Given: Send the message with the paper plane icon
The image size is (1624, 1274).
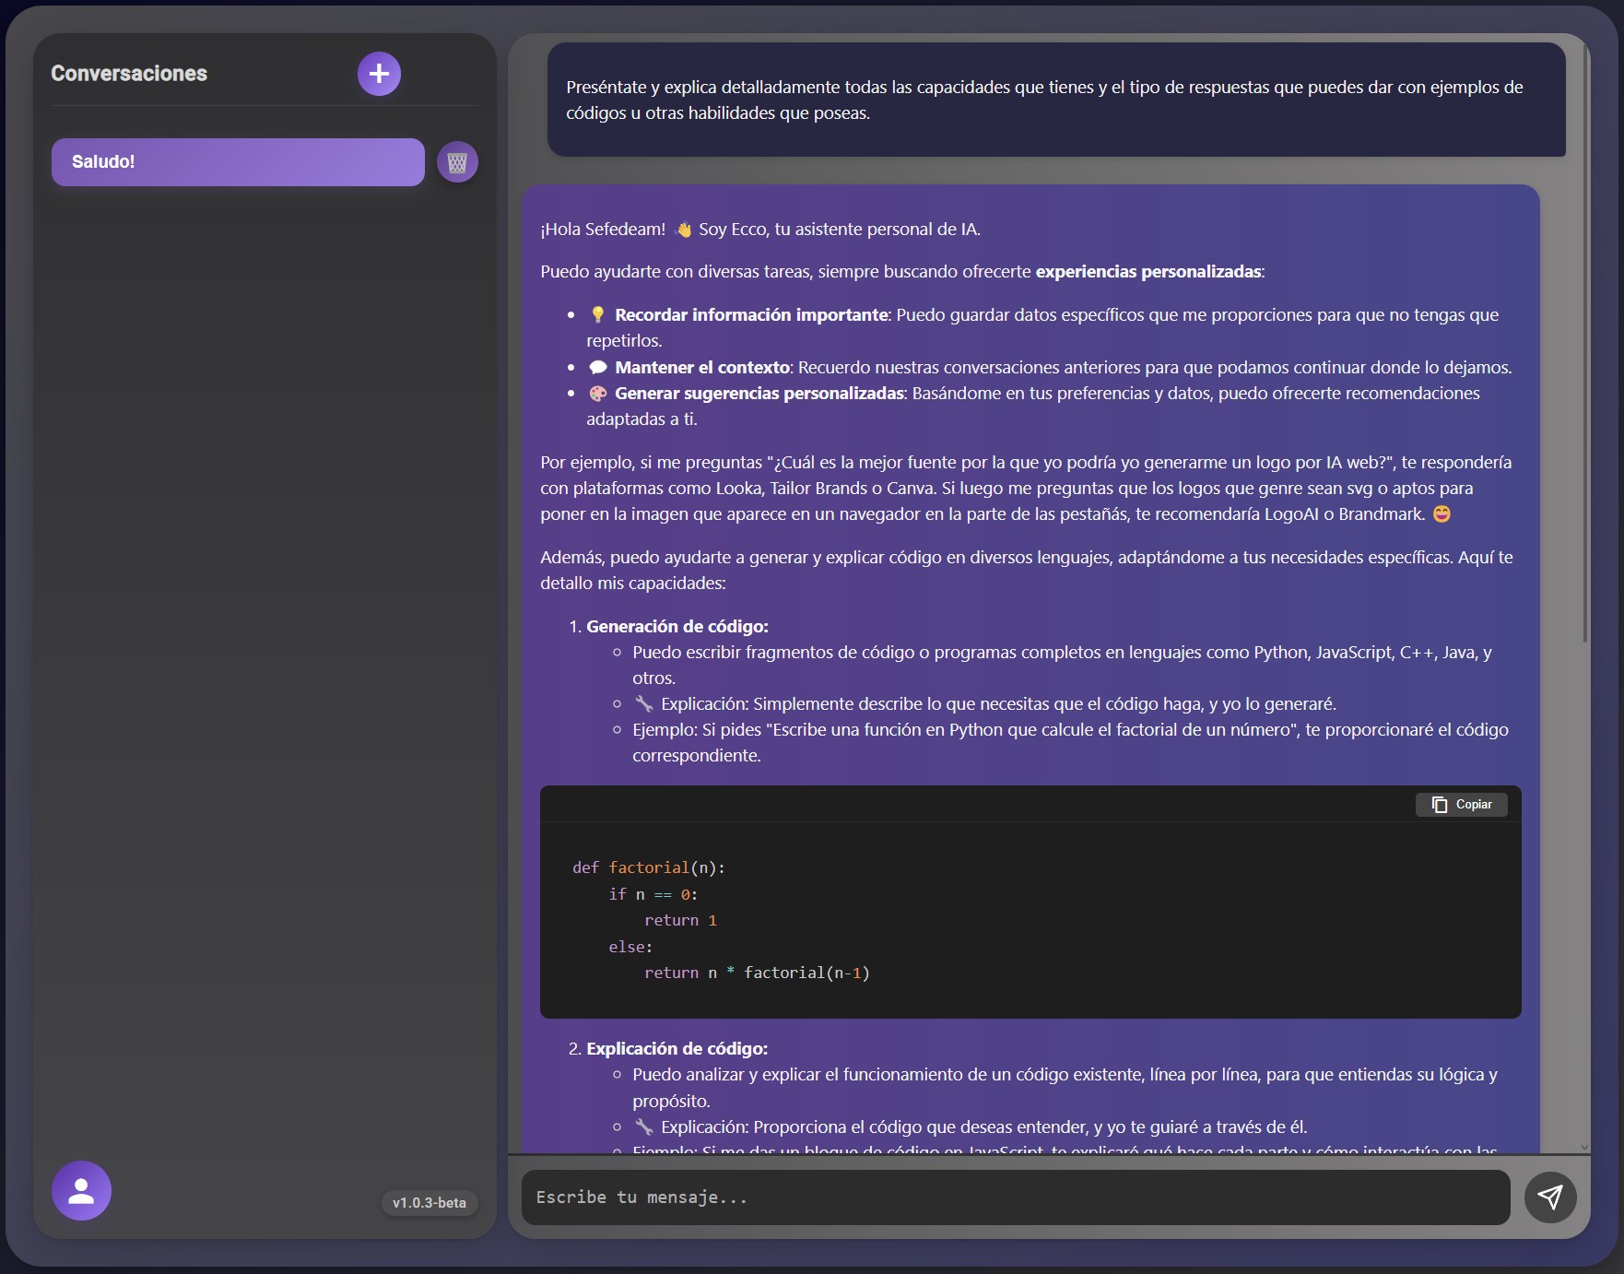Looking at the screenshot, I should 1549,1197.
